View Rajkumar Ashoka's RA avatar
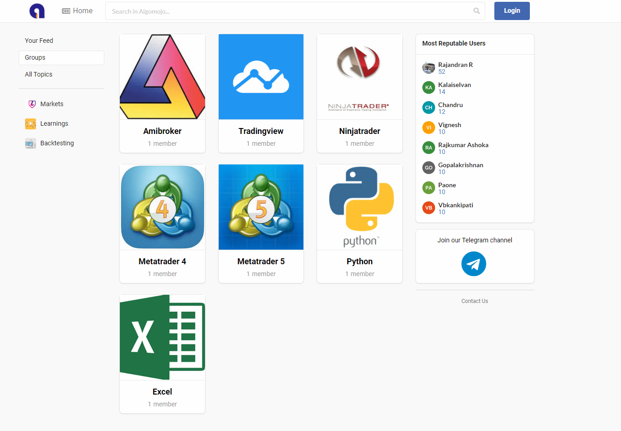This screenshot has width=621, height=431. pyautogui.click(x=429, y=148)
